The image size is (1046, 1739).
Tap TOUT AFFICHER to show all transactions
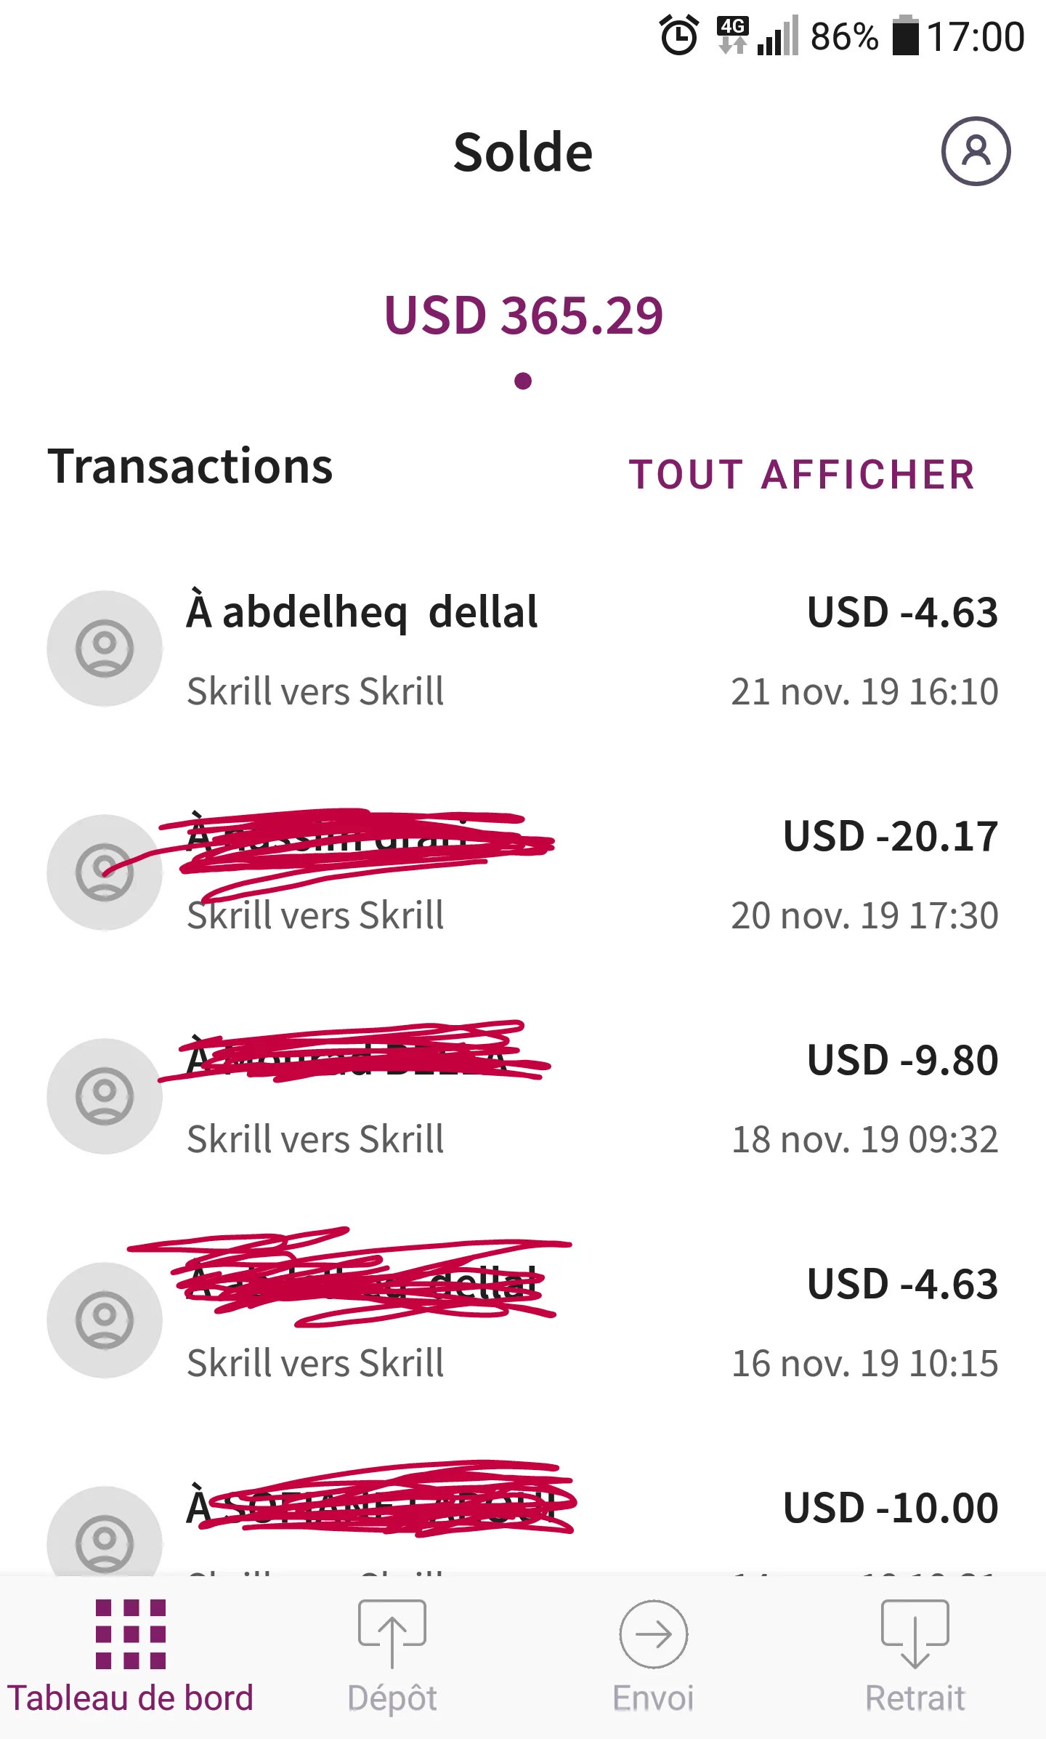[802, 475]
